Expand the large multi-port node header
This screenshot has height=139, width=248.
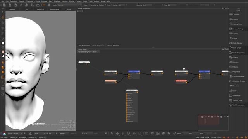[x=132, y=90]
